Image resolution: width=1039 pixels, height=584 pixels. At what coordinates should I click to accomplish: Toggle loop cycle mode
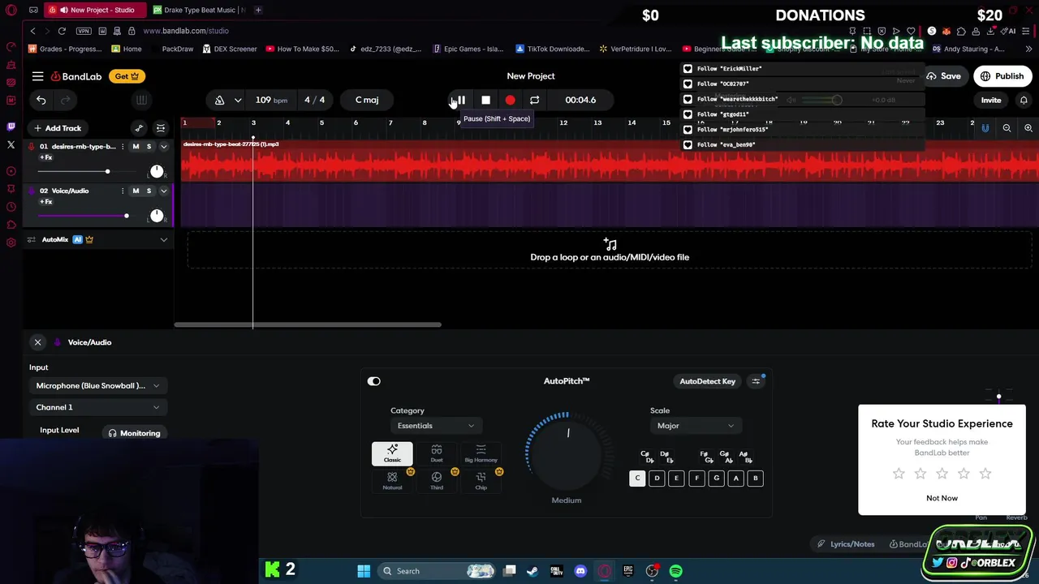[x=534, y=100]
